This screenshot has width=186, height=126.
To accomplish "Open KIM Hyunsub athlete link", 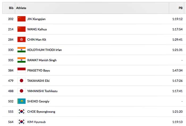I will coord(37,122).
